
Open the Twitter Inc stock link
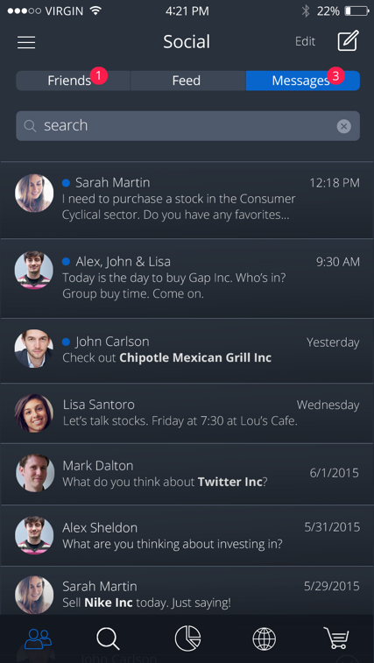tap(230, 482)
